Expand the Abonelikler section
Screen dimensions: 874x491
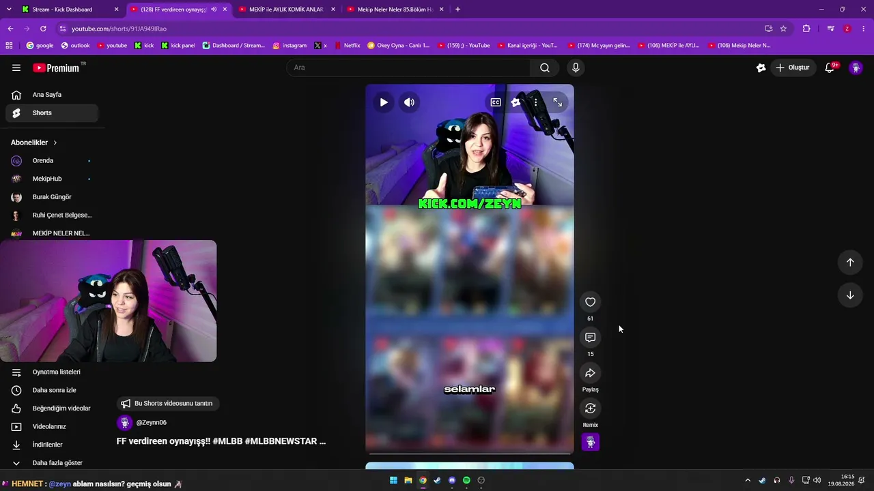click(34, 143)
